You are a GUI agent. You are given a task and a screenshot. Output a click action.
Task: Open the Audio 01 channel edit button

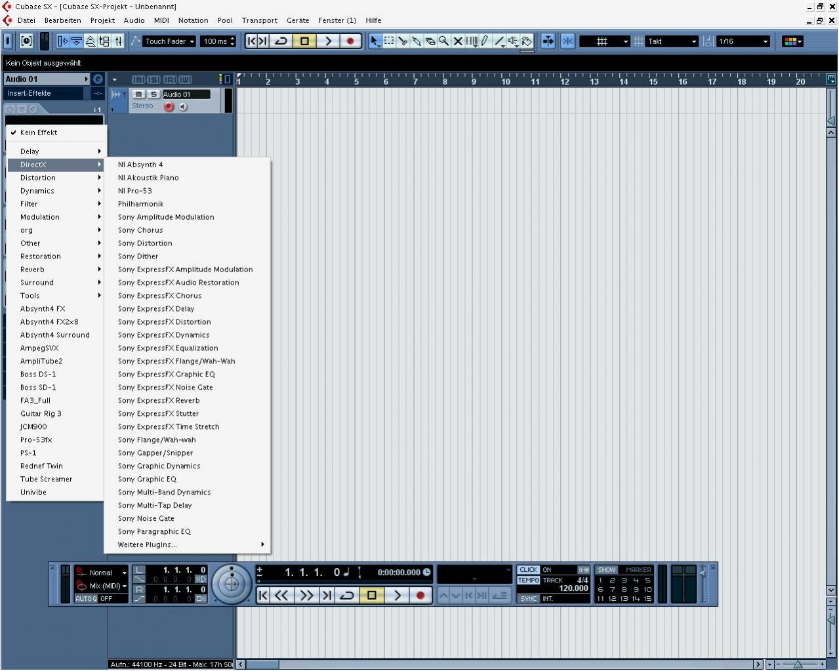pyautogui.click(x=98, y=79)
